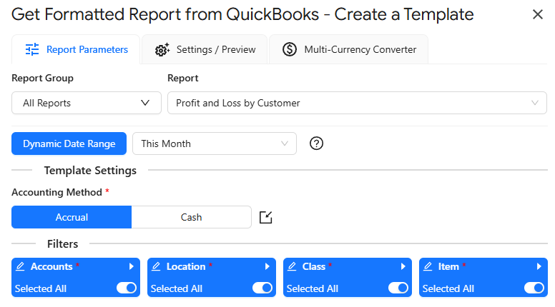This screenshot has width=555, height=307.
Task: Click the Settings gear icon
Action: 162,50
